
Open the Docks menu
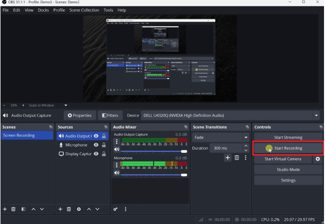[x=43, y=10]
